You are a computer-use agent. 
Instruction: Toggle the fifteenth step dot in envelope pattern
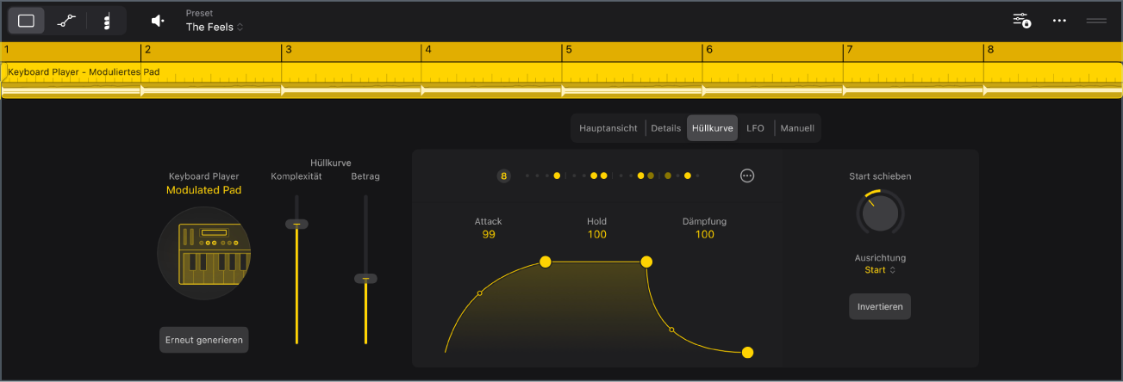tap(687, 176)
